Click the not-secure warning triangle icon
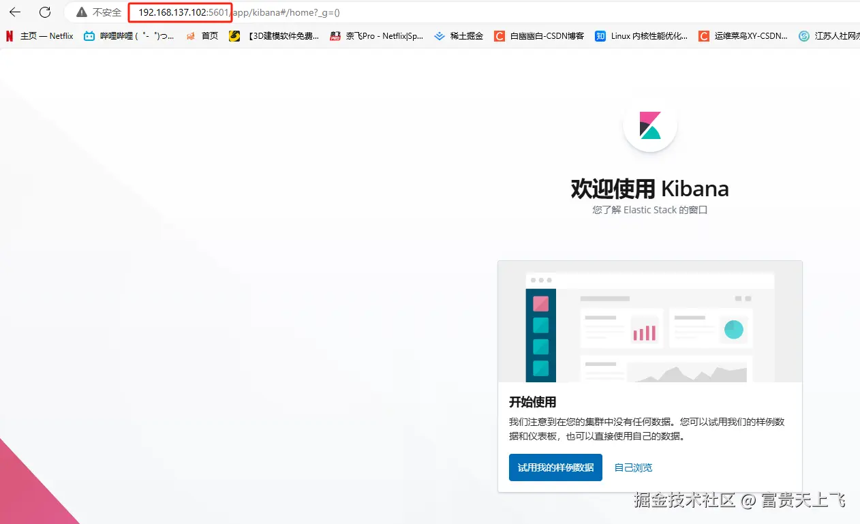 (82, 12)
